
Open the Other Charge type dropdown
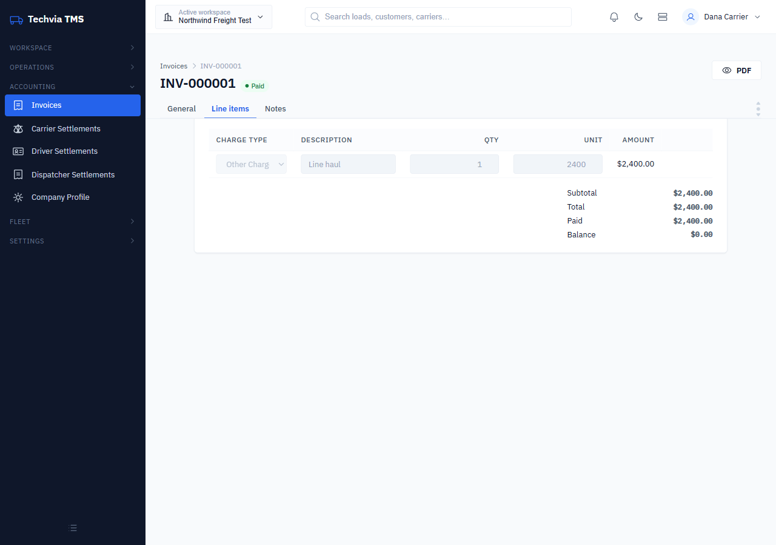252,164
